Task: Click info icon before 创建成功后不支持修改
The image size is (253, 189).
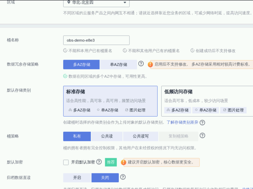Action: click(192, 50)
